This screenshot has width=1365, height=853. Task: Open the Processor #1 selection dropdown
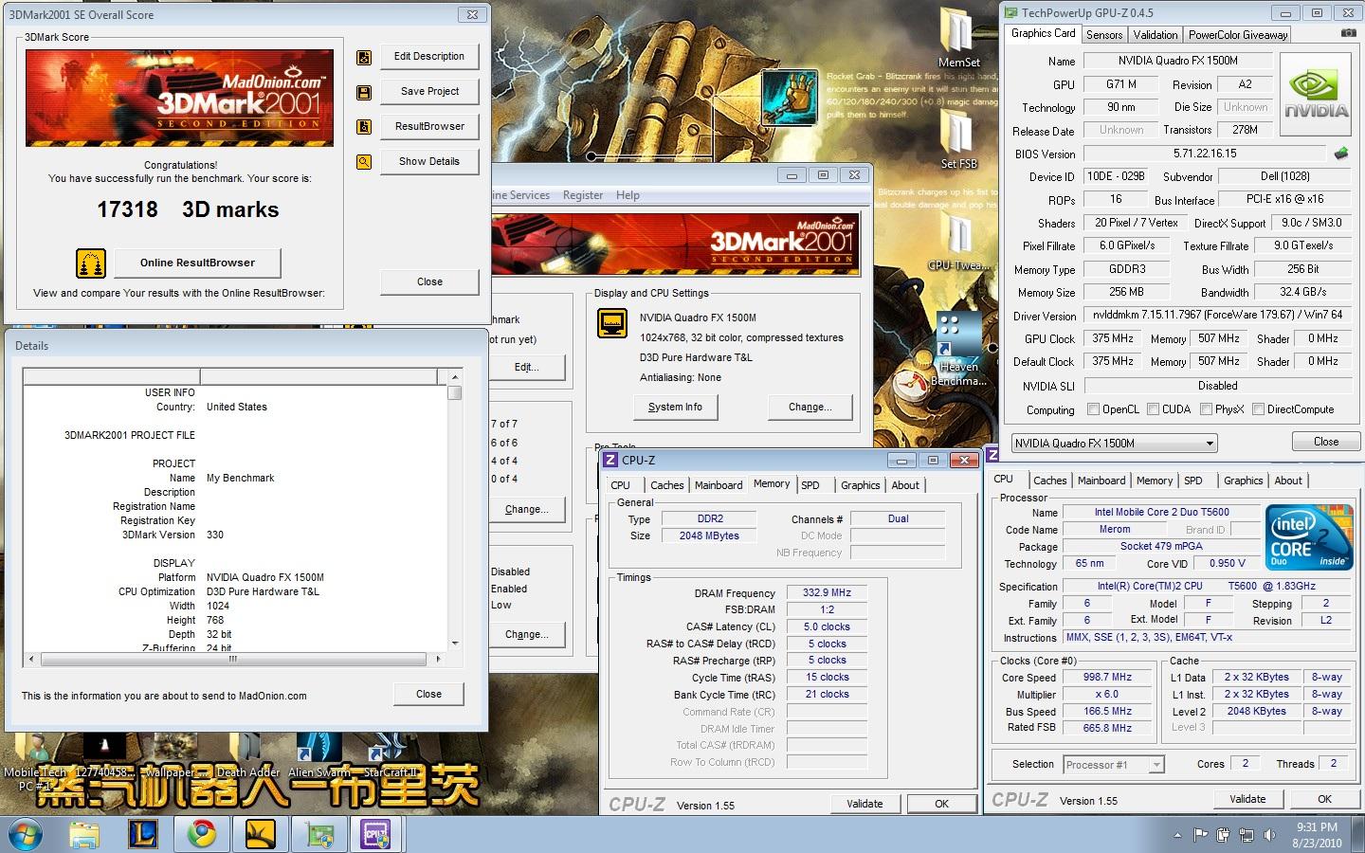[x=1113, y=764]
